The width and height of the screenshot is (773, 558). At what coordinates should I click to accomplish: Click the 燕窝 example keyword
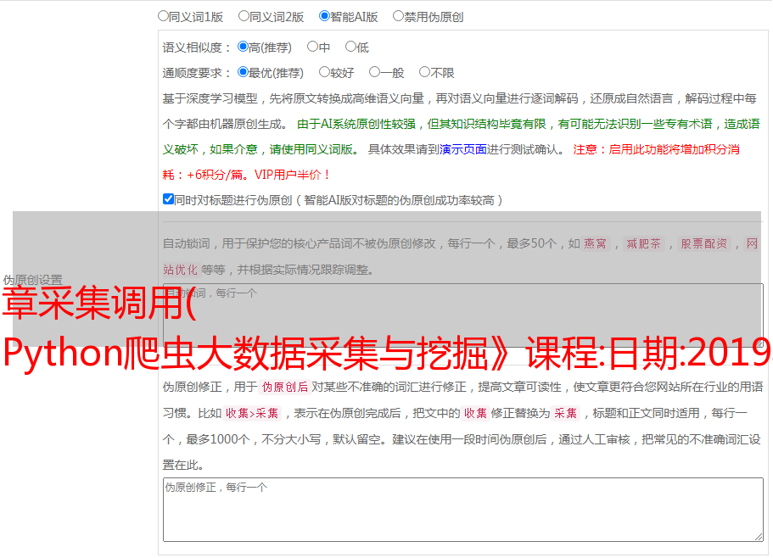coord(596,243)
